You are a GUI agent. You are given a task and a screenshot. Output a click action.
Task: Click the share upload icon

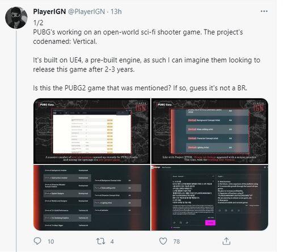[x=226, y=241]
